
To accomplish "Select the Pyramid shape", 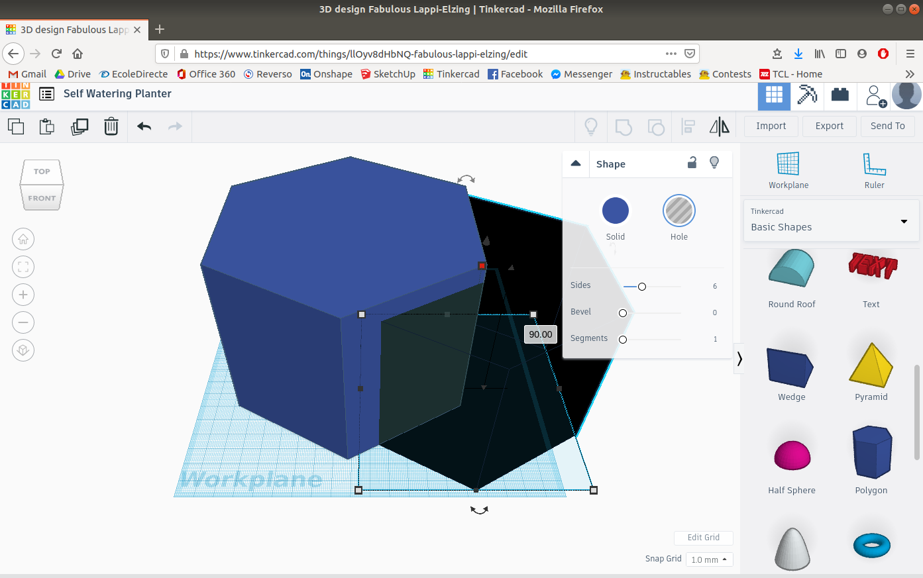I will click(871, 372).
